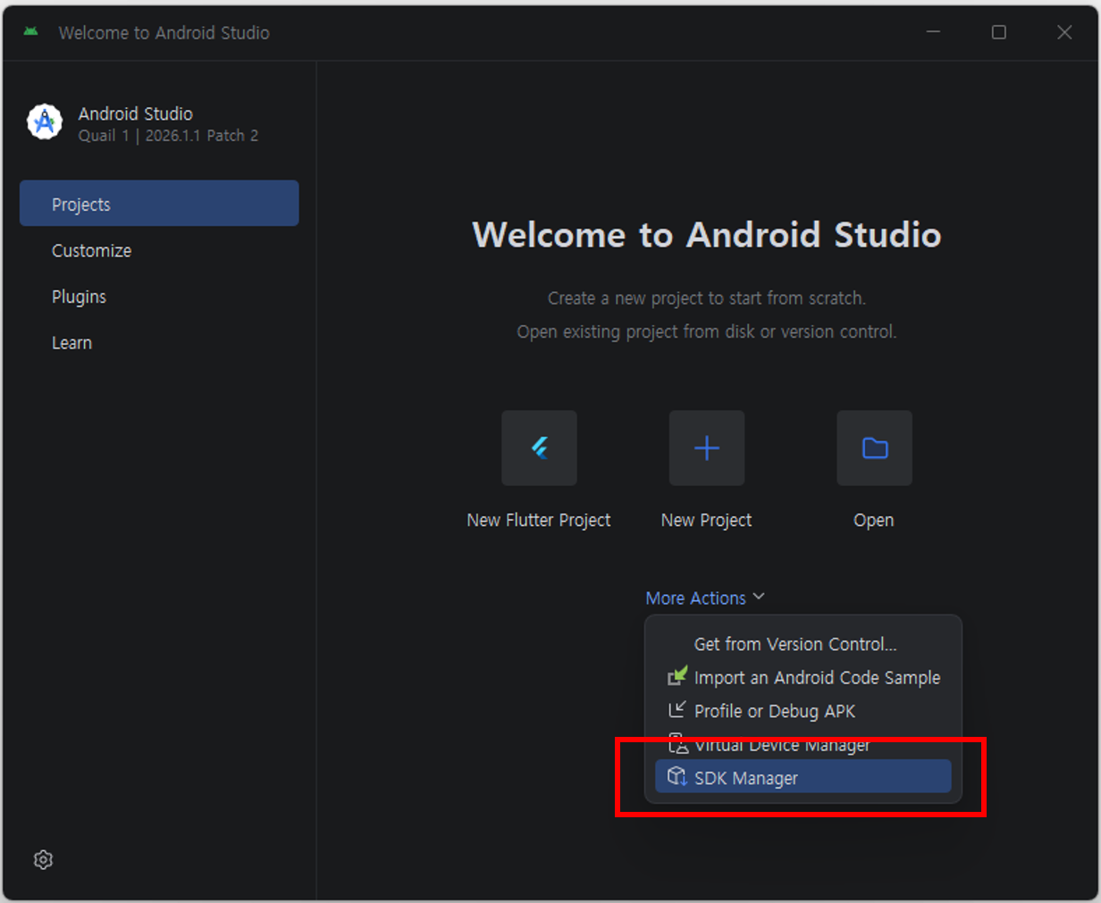
Task: Open the settings gear icon at the bottom of the sidebar
Action: click(43, 859)
